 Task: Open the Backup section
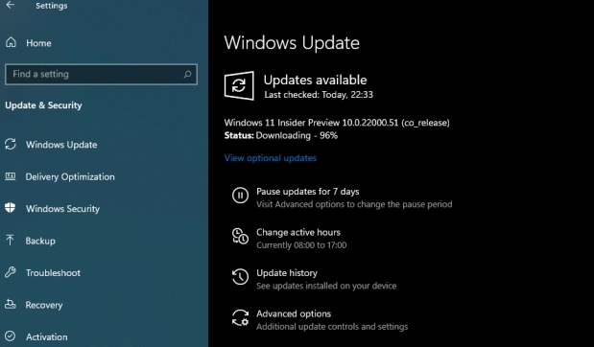click(40, 241)
